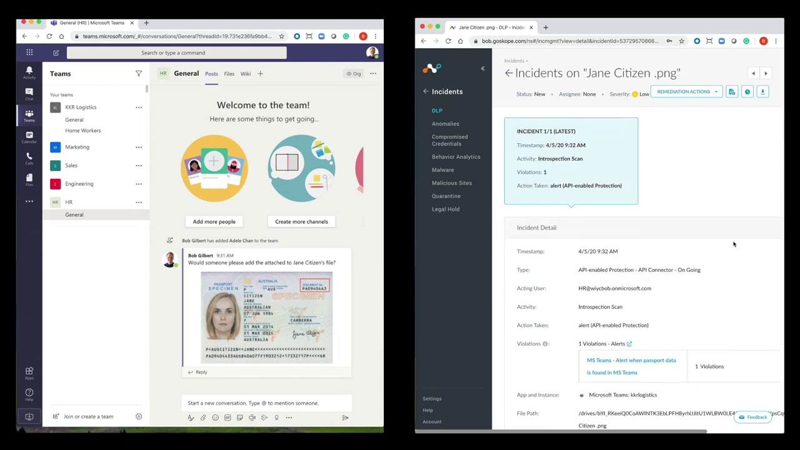Click the filter funnel icon beside Teams
The image size is (800, 450).
tap(139, 74)
